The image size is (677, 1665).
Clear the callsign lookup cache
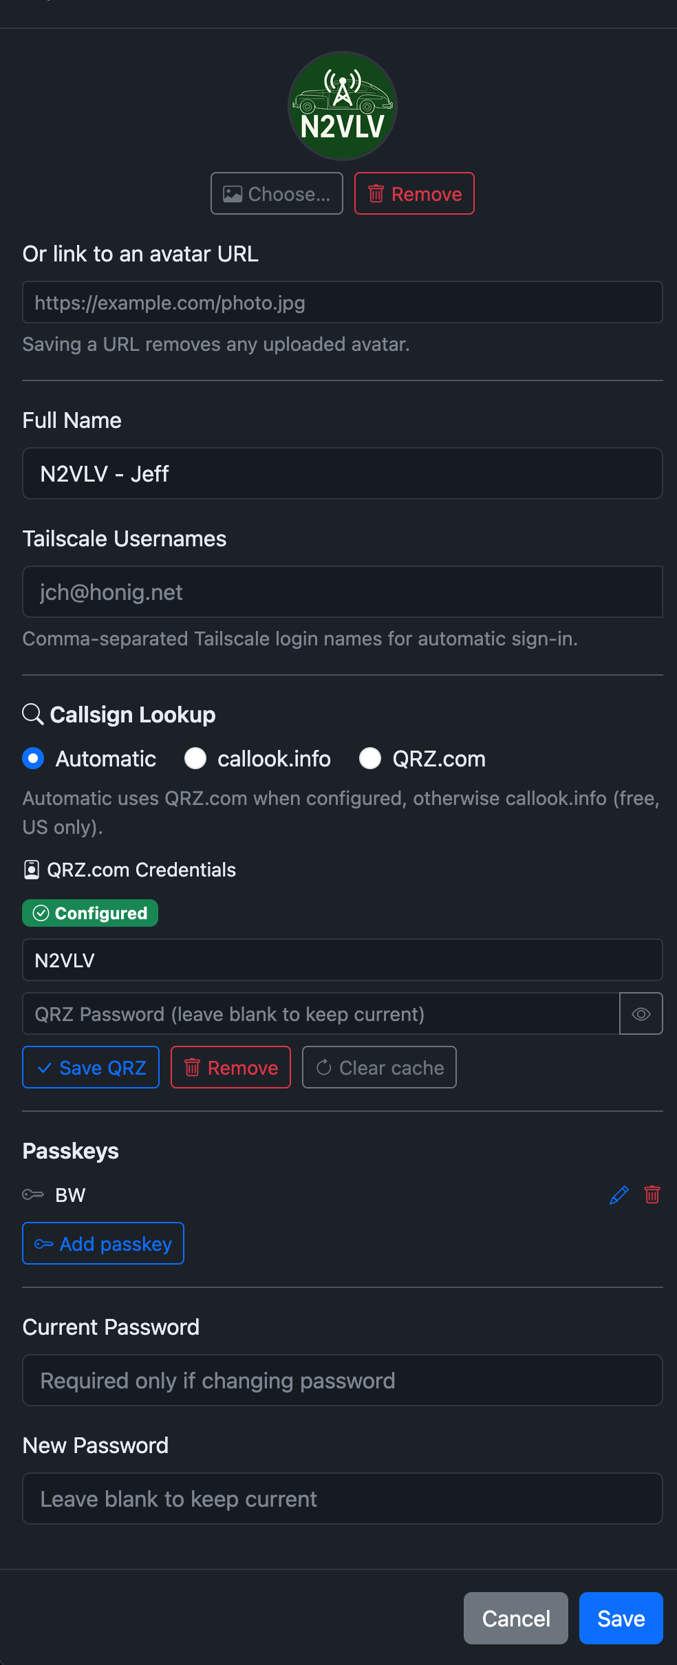(x=379, y=1067)
